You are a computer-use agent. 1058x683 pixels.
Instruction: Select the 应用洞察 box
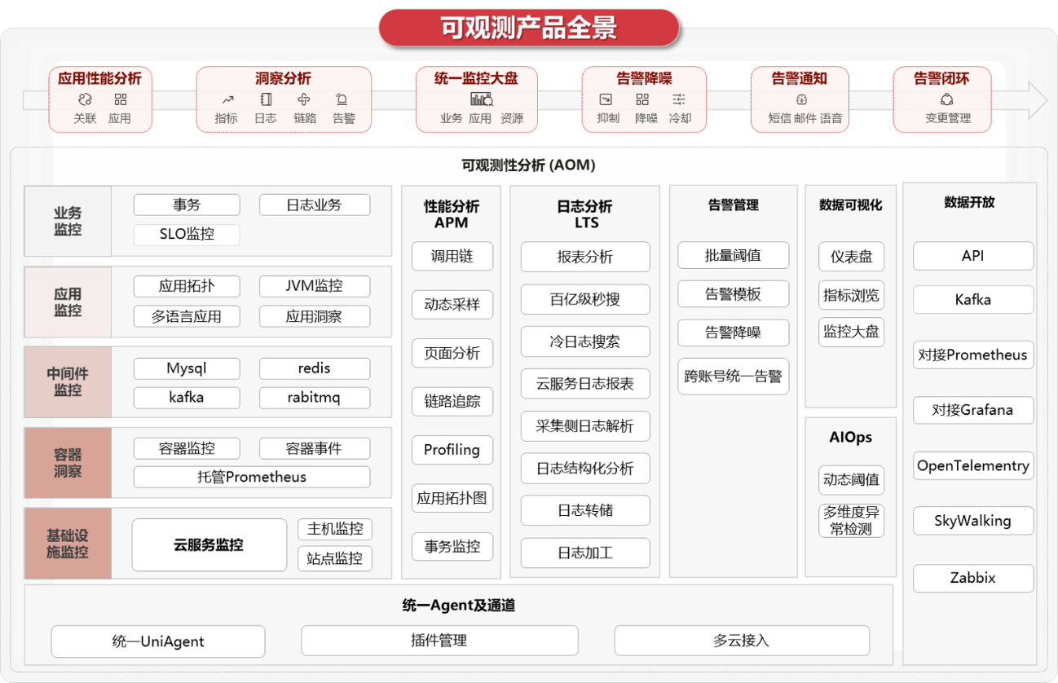315,316
